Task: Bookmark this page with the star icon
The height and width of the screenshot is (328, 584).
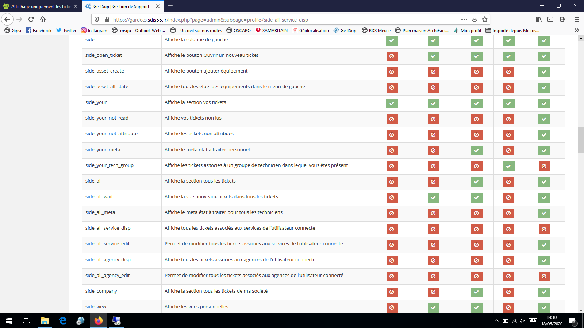Action: click(485, 19)
